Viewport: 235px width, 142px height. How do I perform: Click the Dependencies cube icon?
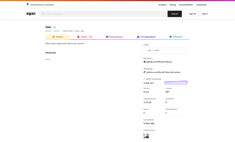107,37
